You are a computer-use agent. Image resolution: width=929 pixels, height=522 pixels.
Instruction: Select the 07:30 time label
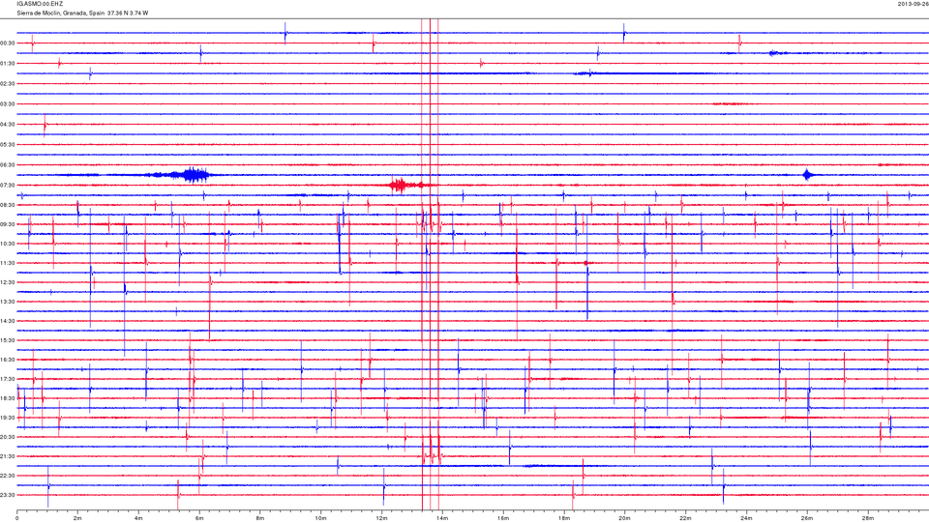[x=8, y=186]
